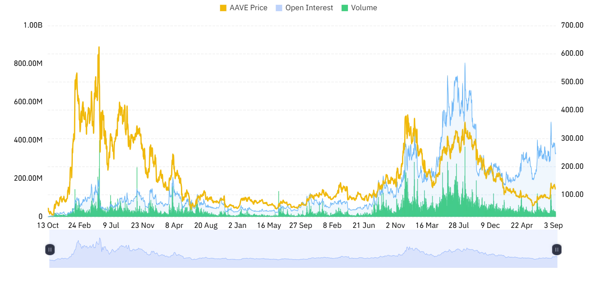Click the '800.00M' left axis value
Screen dimensions: 597x287
tap(28, 63)
